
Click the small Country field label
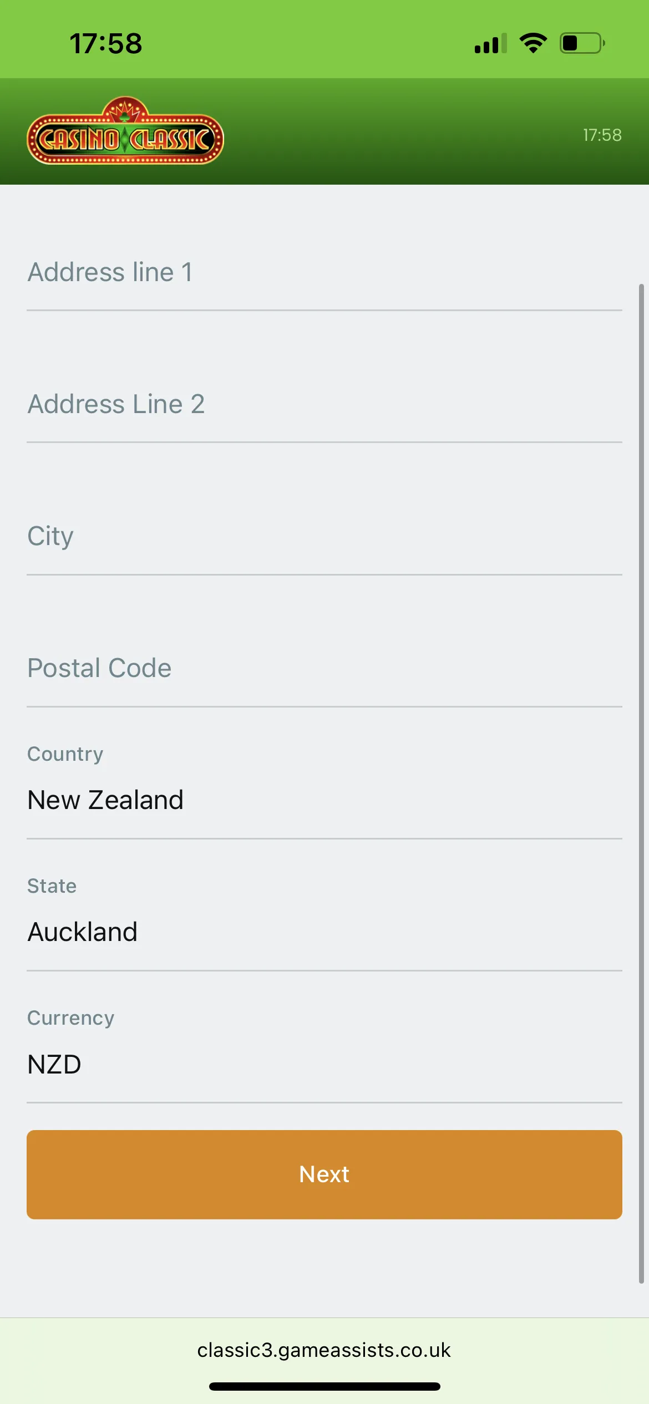pos(65,754)
